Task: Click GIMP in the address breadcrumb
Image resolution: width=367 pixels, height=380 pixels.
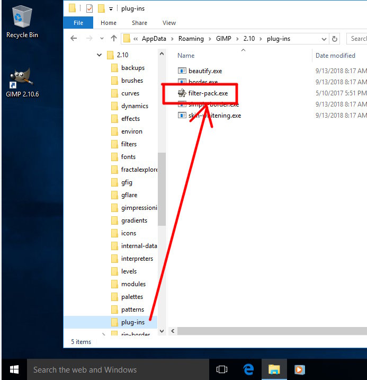Action: point(223,39)
